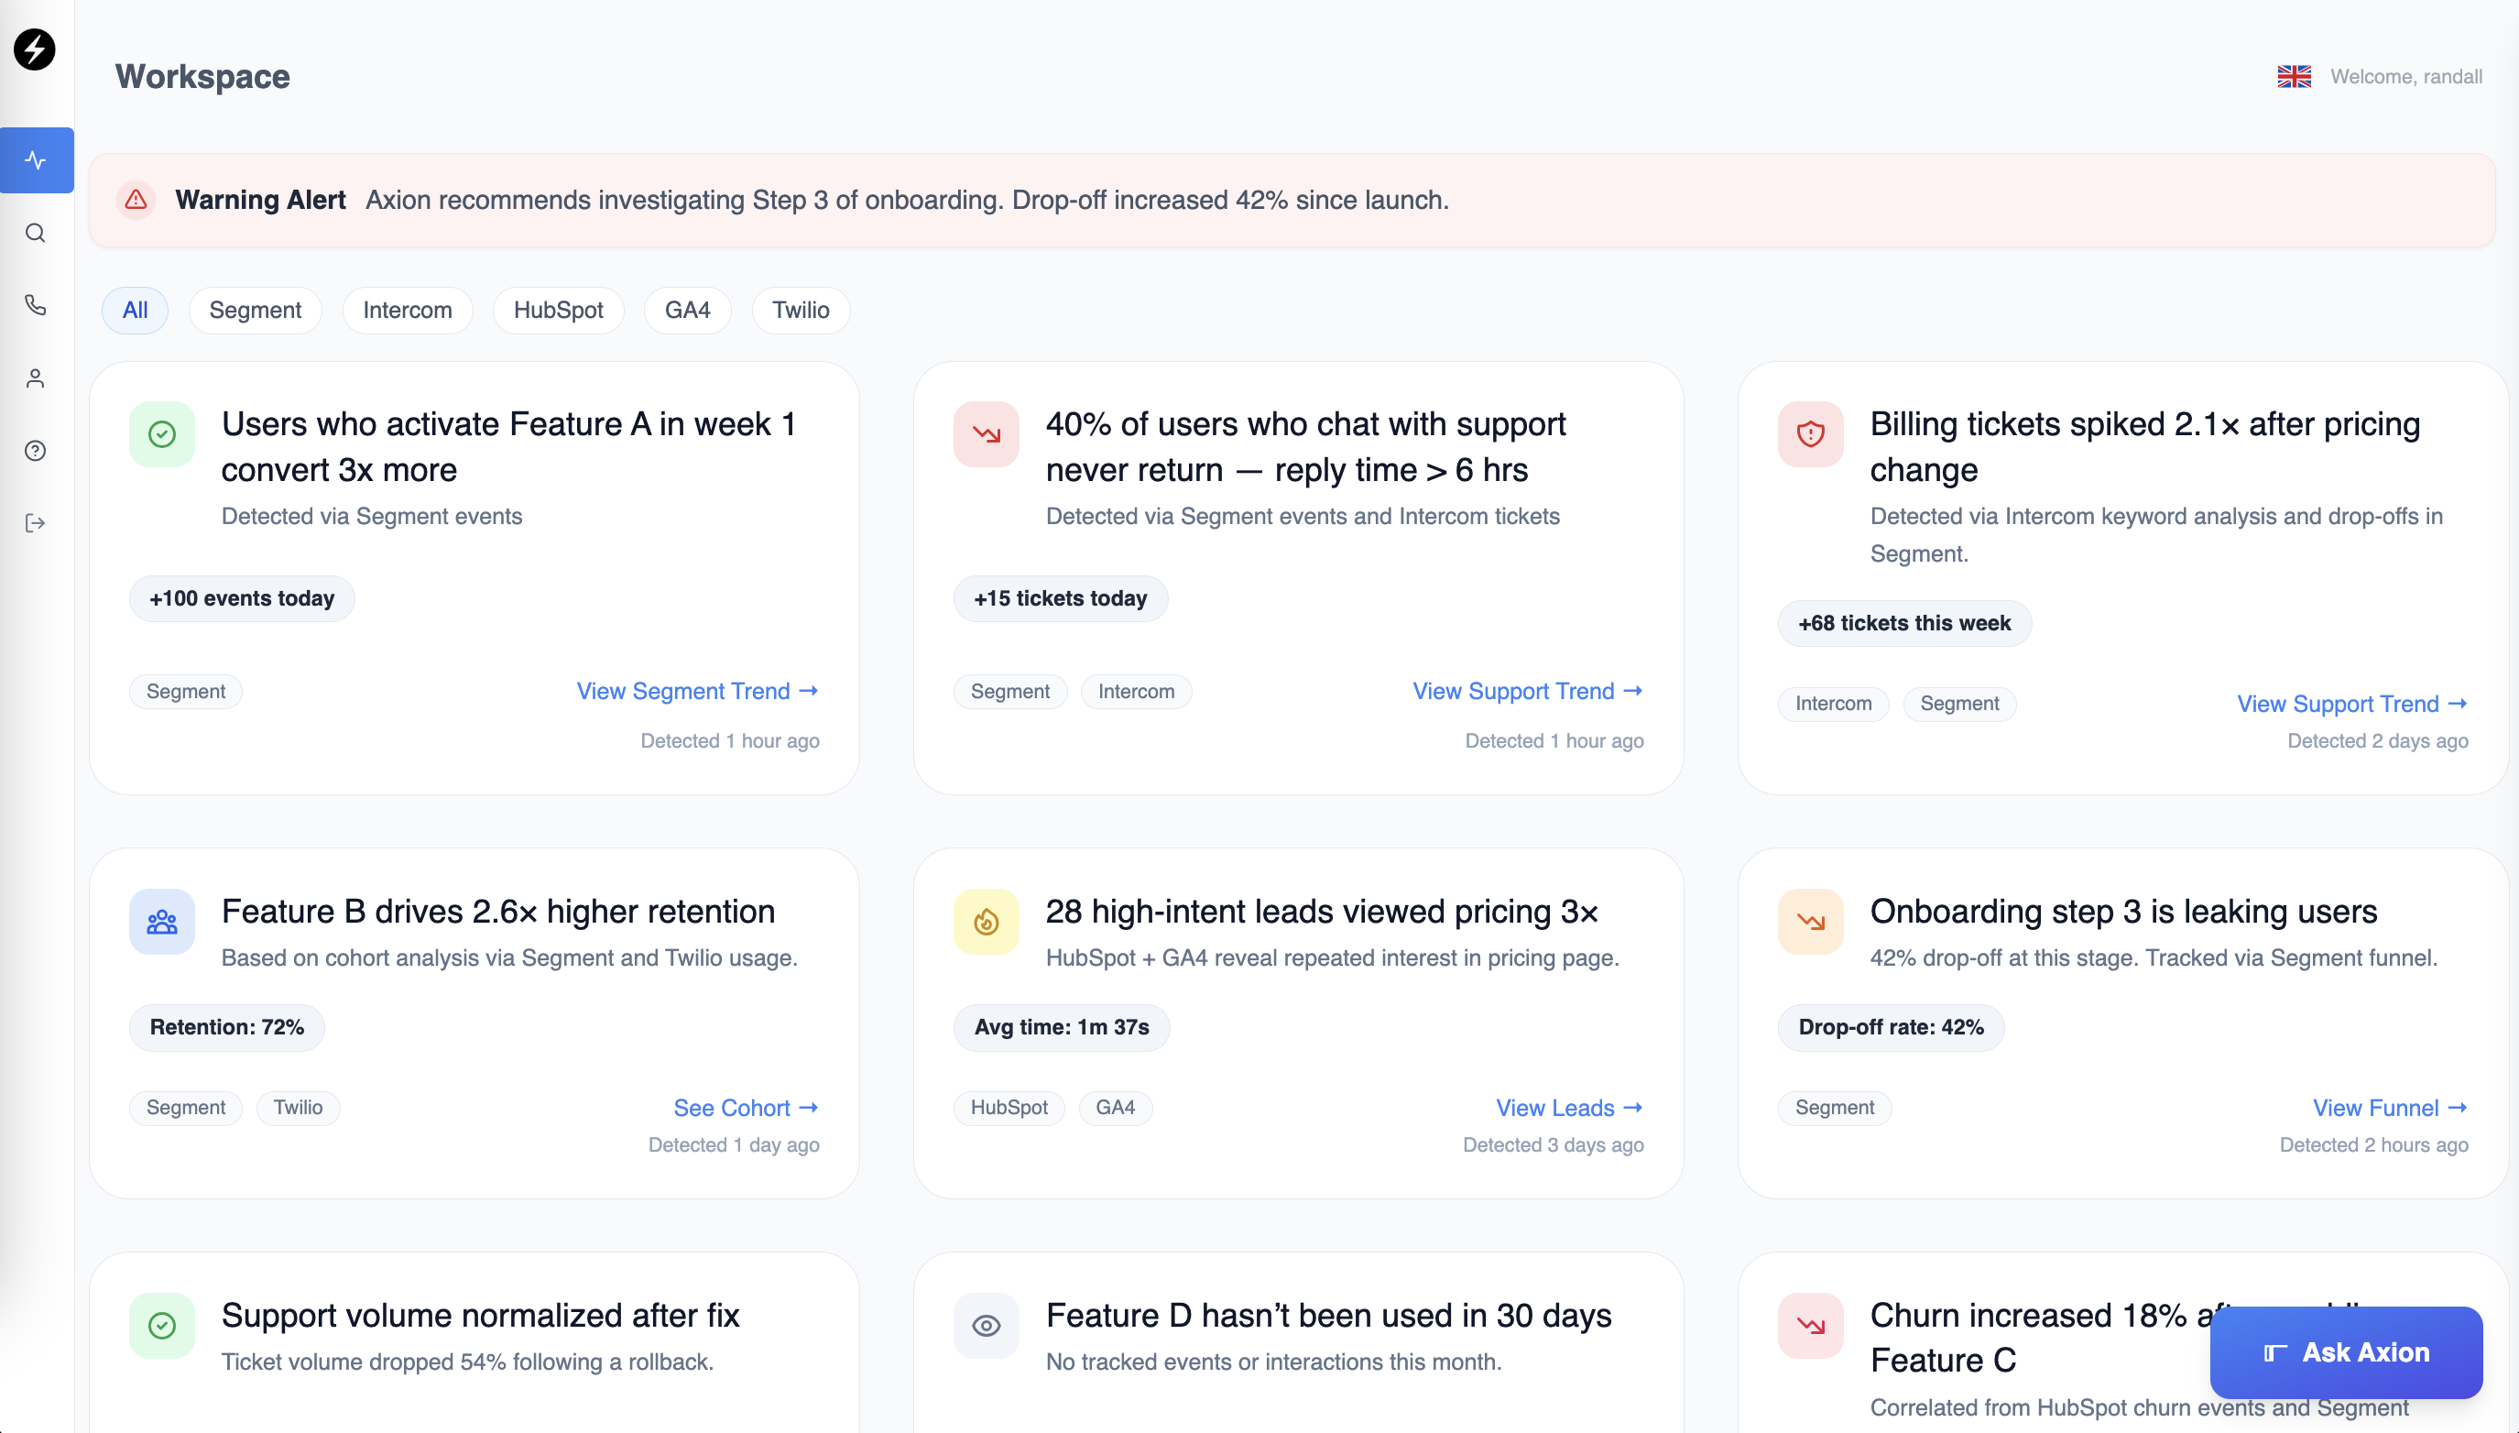Click flame icon on high-intent leads card

(x=986, y=923)
